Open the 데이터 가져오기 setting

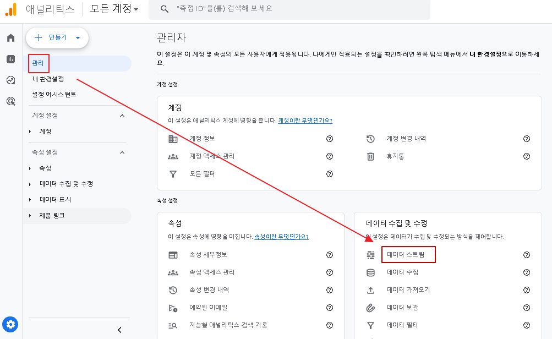coord(408,289)
